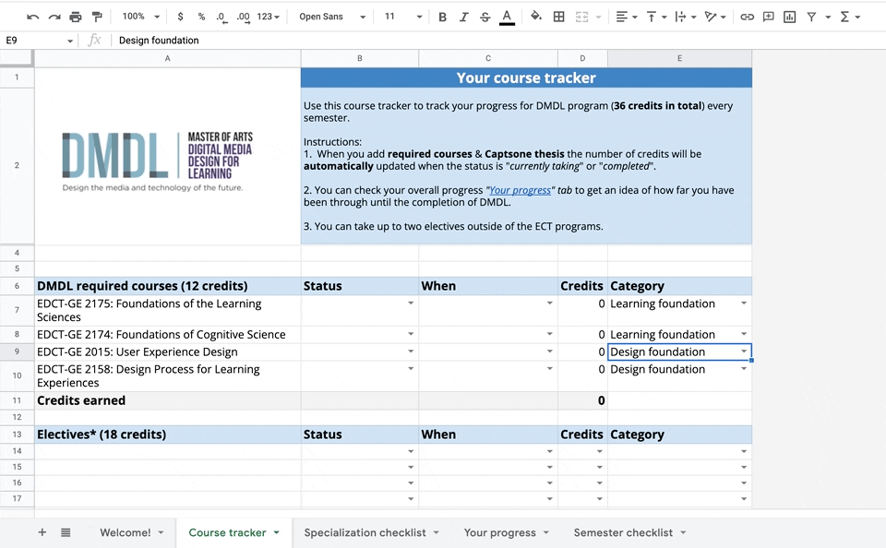886x548 pixels.
Task: Open Status dropdown for EDCT-GE 2175 row
Action: pyautogui.click(x=411, y=304)
